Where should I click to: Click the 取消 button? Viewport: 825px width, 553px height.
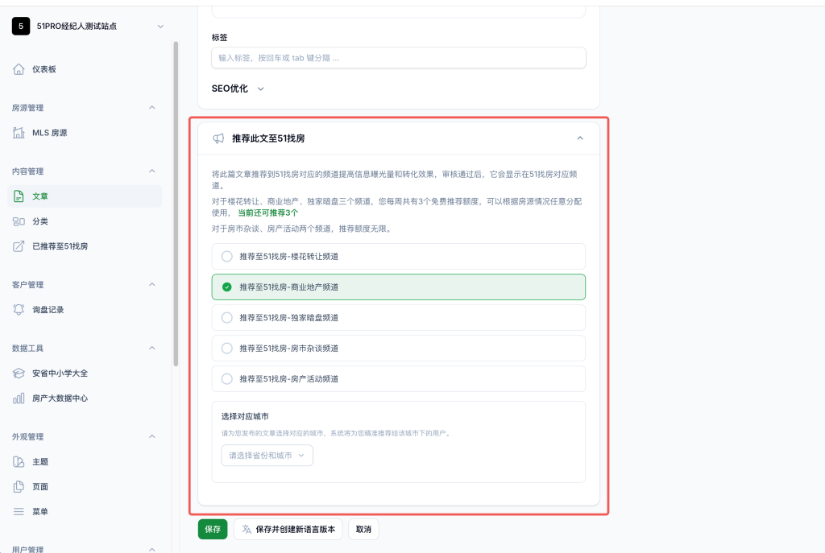click(x=363, y=530)
